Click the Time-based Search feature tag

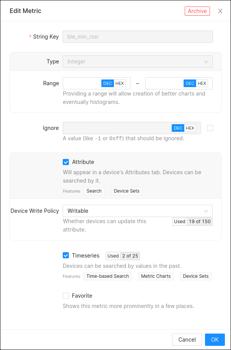(x=107, y=276)
